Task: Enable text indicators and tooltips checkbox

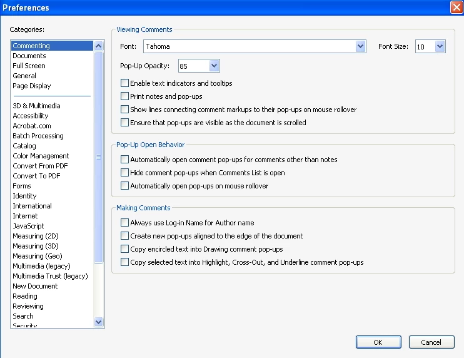Action: pyautogui.click(x=124, y=83)
